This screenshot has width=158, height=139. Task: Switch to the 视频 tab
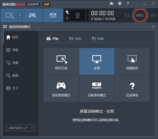click(75, 39)
